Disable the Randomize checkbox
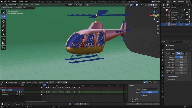The width and height of the screenshot is (192, 108). click(170, 77)
